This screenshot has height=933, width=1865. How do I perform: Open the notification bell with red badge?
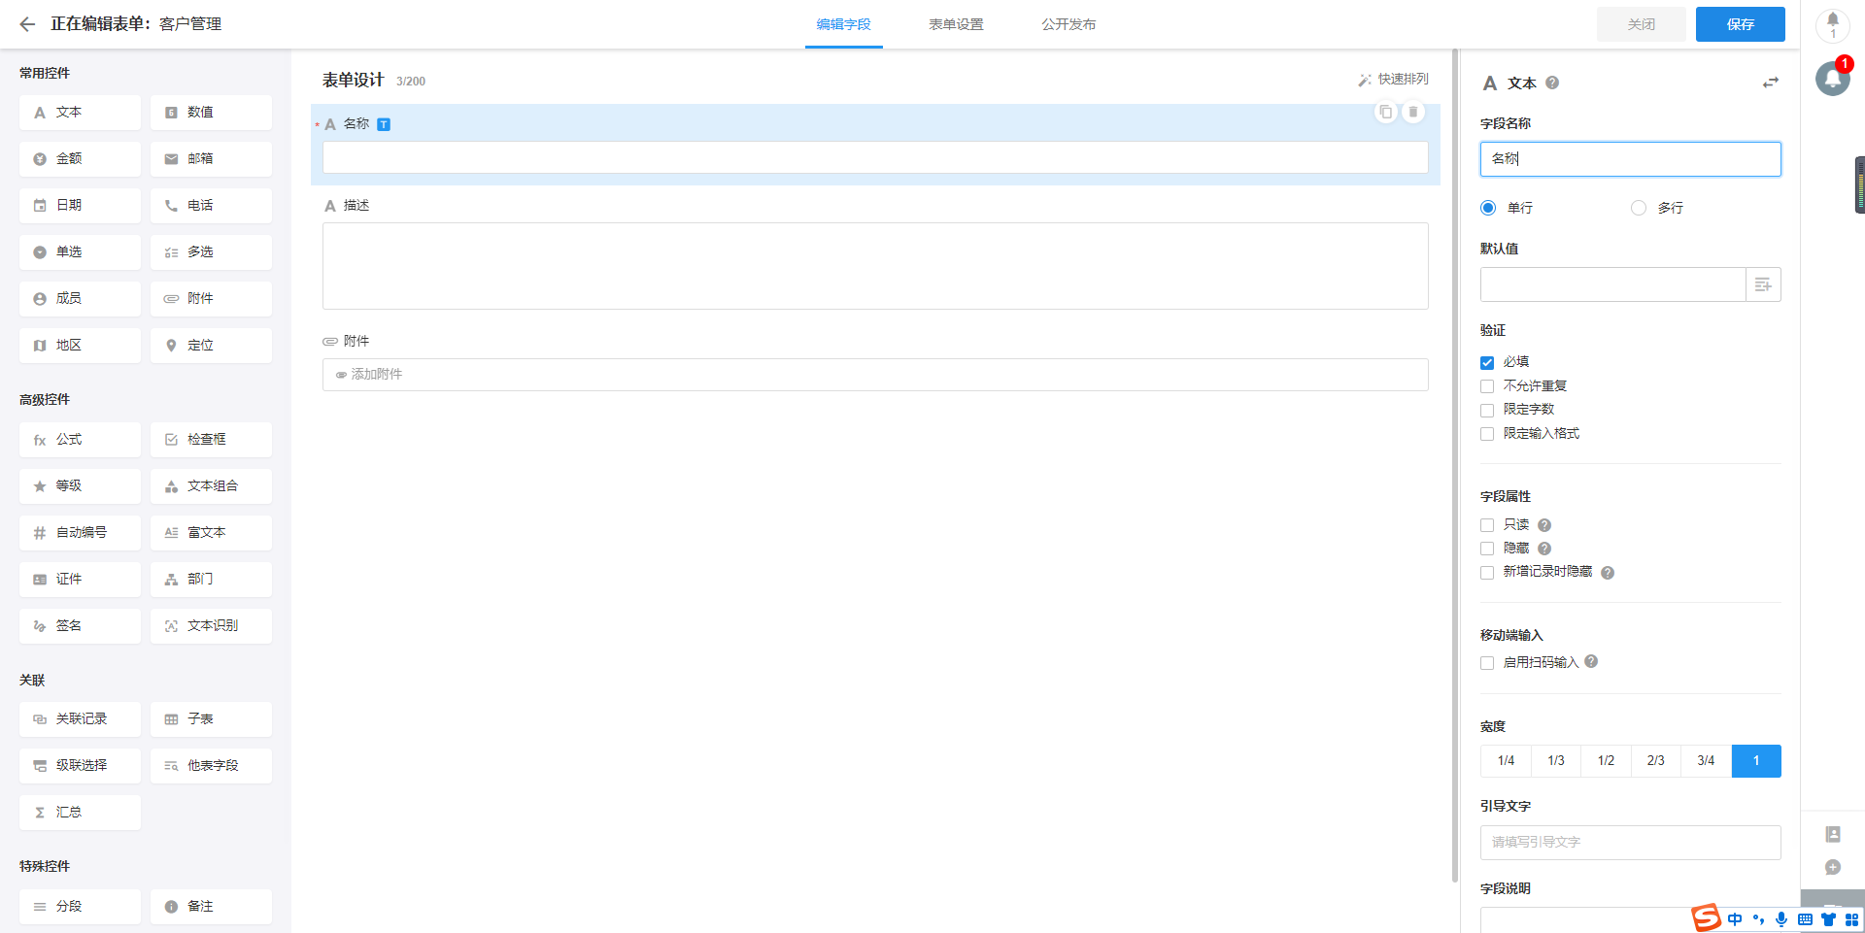pos(1833,78)
